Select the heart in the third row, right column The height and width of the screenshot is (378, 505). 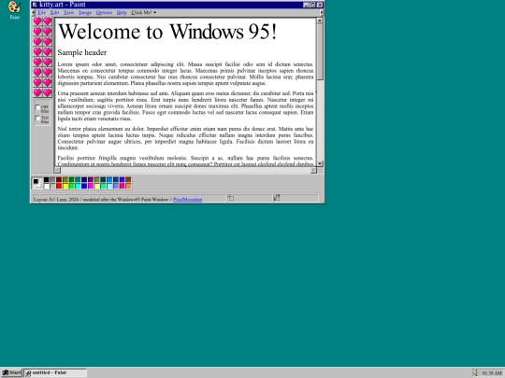click(x=48, y=42)
